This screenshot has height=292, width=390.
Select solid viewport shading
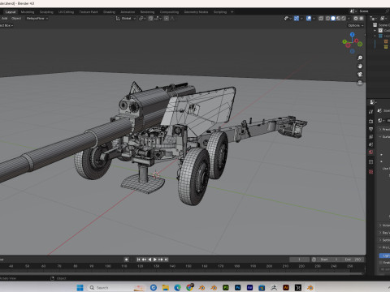[x=333, y=19]
